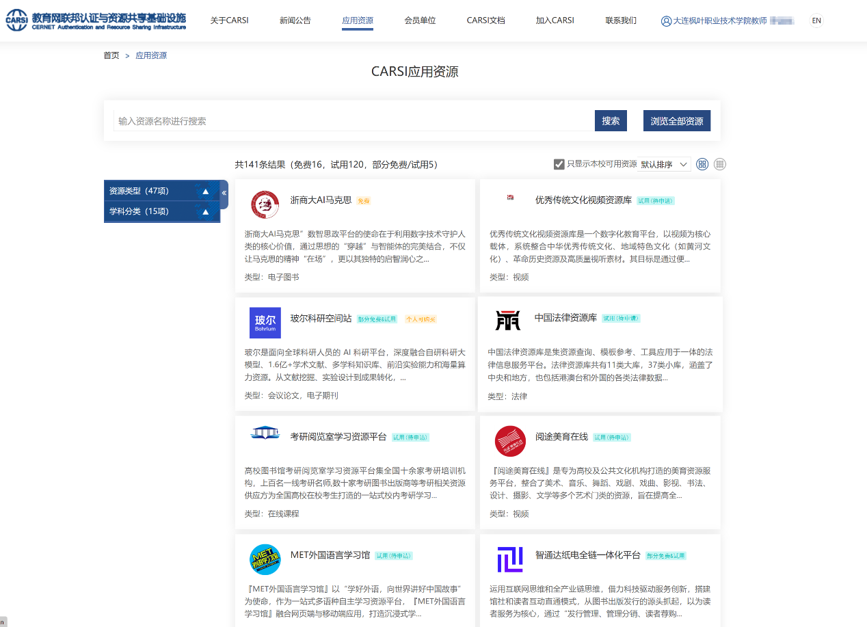Switch language with the EN toggle
This screenshot has width=867, height=627.
click(816, 21)
